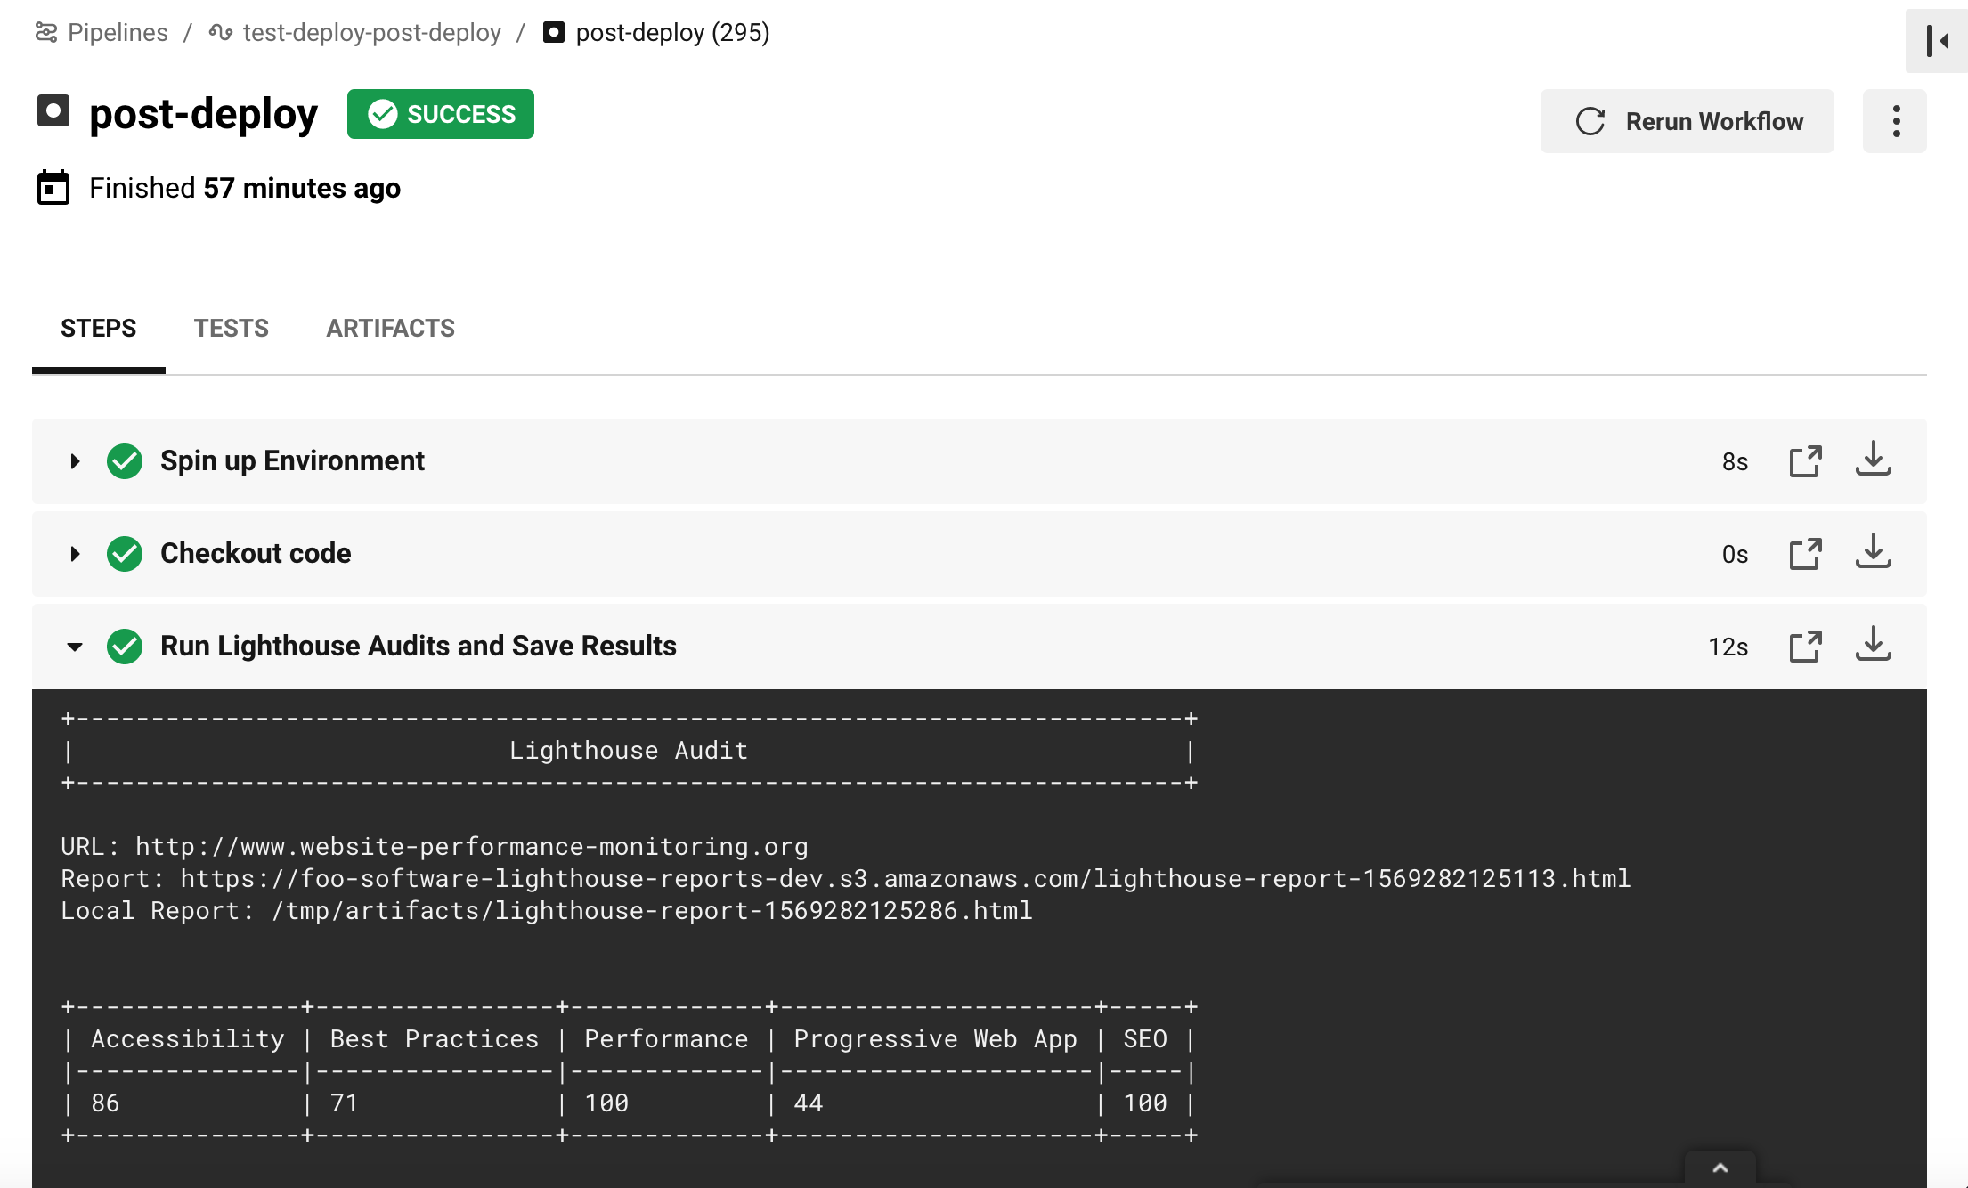The width and height of the screenshot is (1968, 1188).
Task: Open Spin up Environment log in new tab
Action: point(1805,461)
